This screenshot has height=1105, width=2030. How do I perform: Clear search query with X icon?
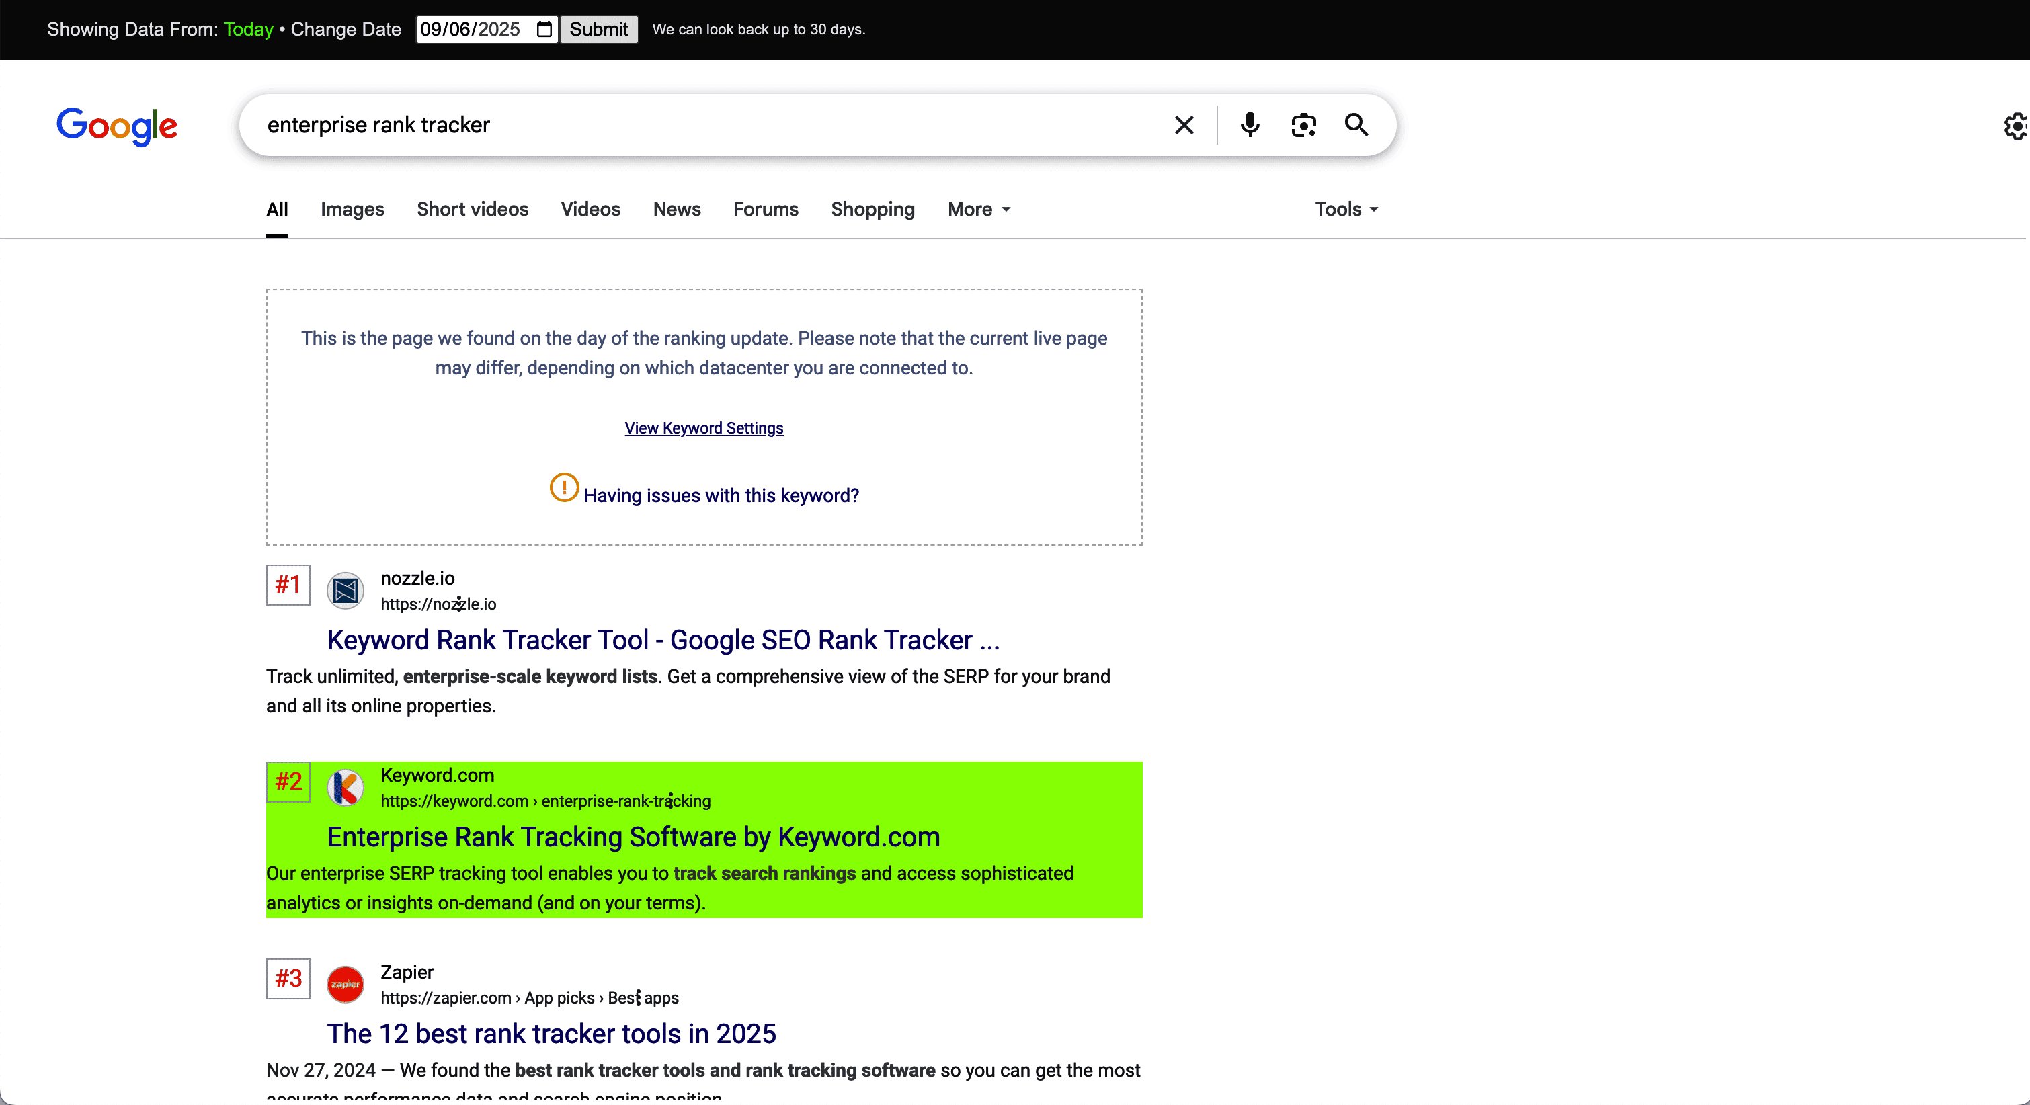(1184, 125)
